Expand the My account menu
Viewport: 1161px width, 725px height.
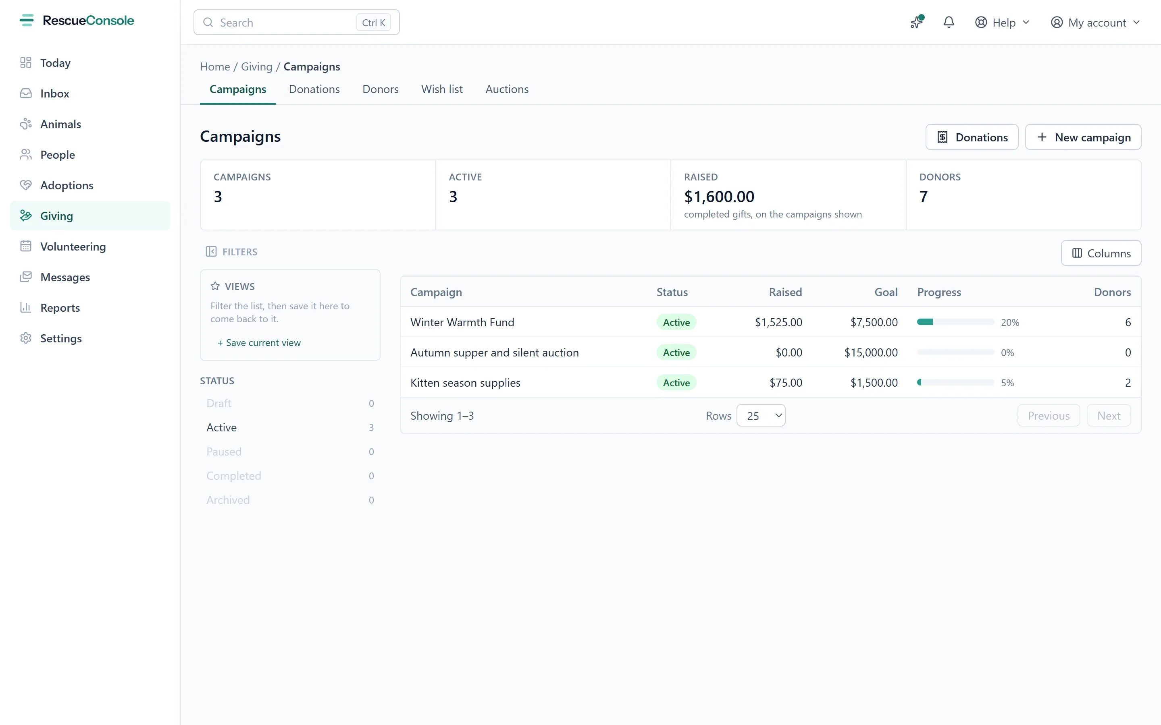pyautogui.click(x=1095, y=23)
